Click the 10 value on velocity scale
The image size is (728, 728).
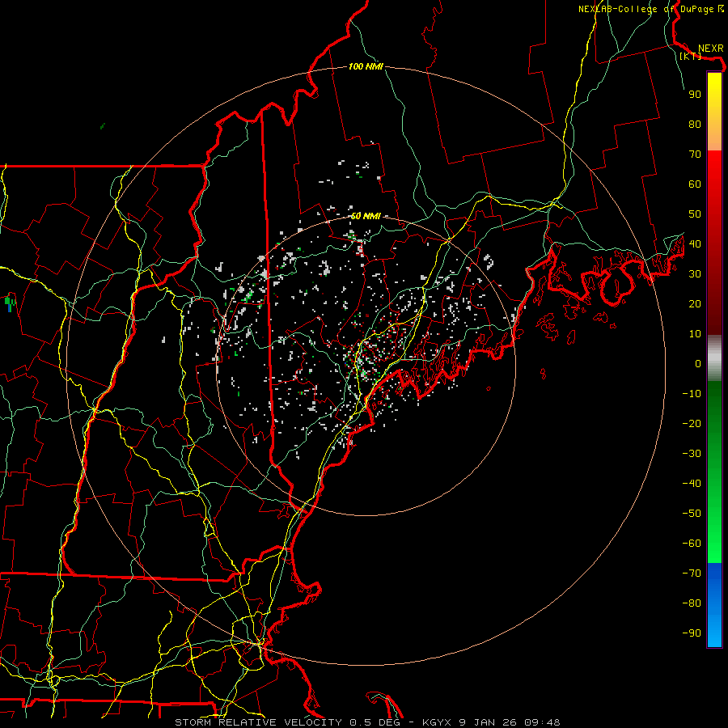pos(695,334)
